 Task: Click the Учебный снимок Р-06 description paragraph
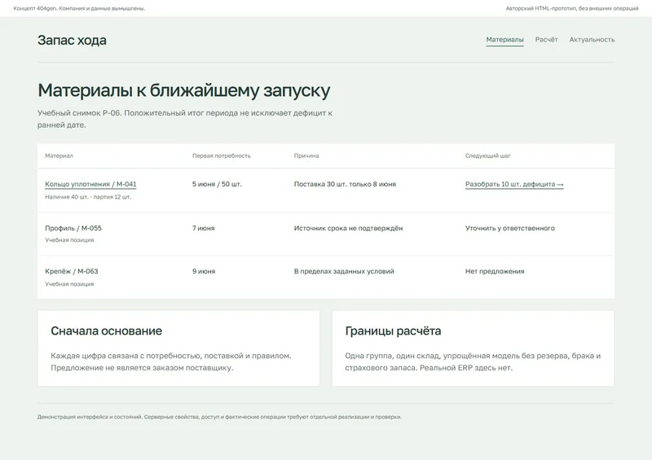pyautogui.click(x=185, y=119)
